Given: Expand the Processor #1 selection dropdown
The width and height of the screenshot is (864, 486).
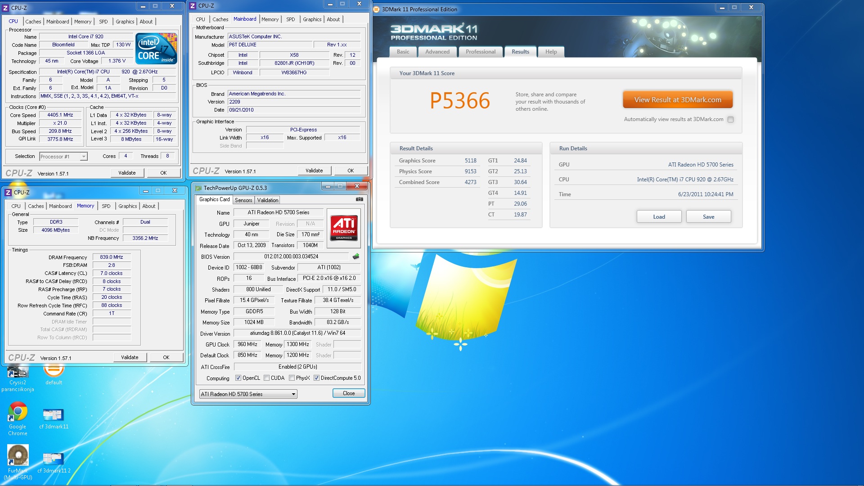Looking at the screenshot, I should pyautogui.click(x=84, y=157).
